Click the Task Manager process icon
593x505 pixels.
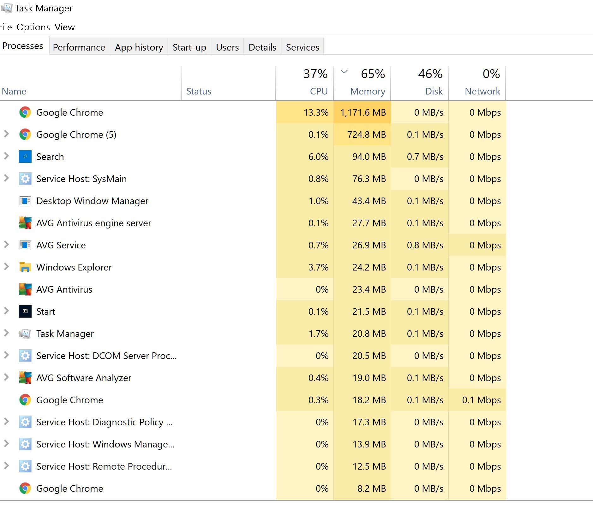point(25,334)
